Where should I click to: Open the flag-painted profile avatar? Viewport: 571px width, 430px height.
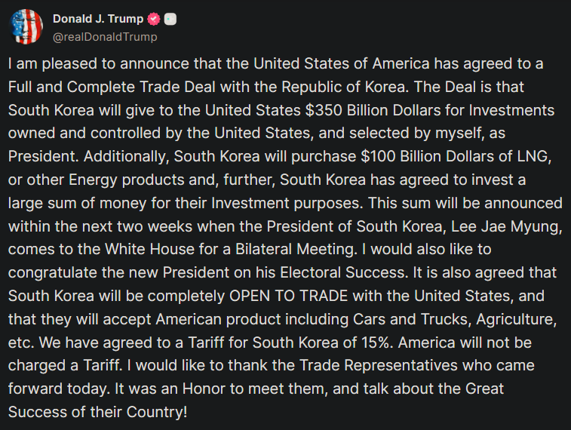[x=26, y=26]
